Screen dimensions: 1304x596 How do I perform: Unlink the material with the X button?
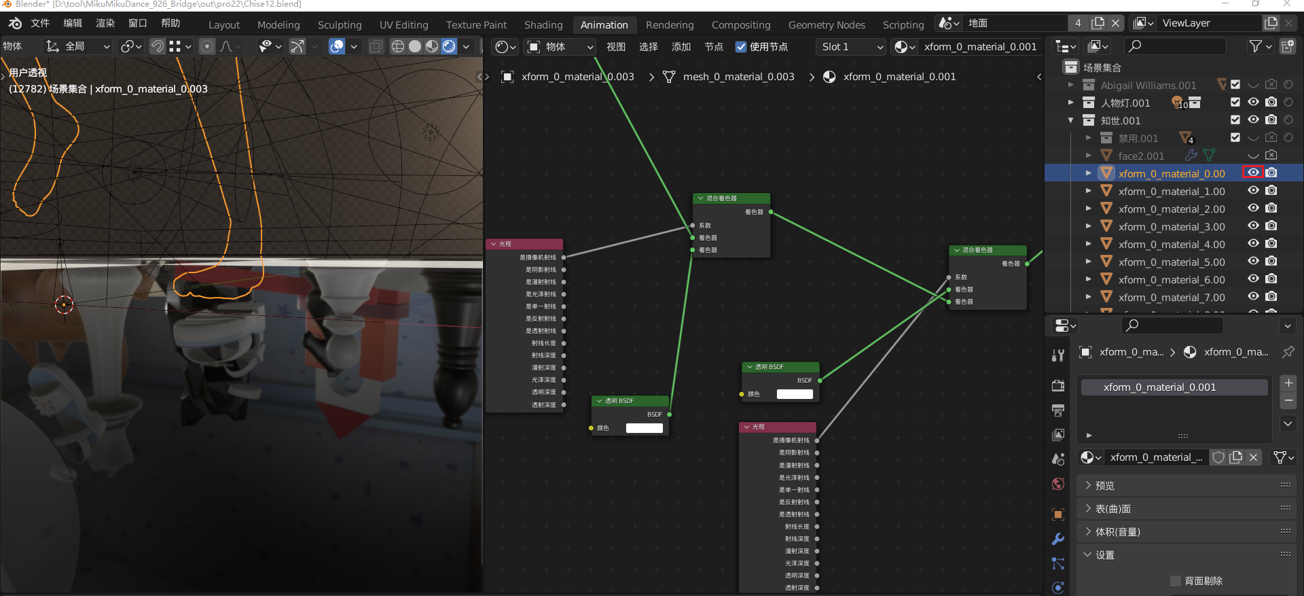(1254, 457)
